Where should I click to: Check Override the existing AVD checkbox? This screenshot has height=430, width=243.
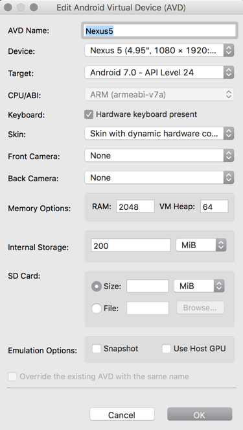click(x=12, y=377)
